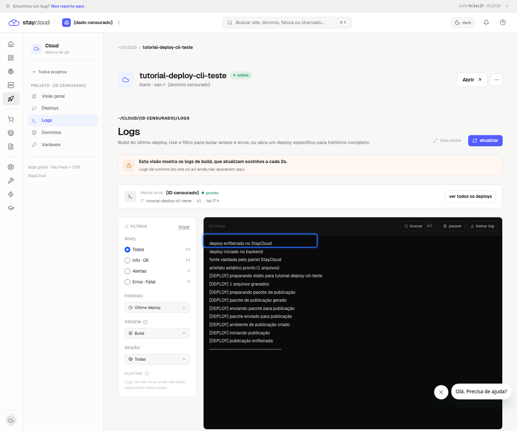Open the graduation cap icon in the left rail
This screenshot has width=517, height=431.
11,208
